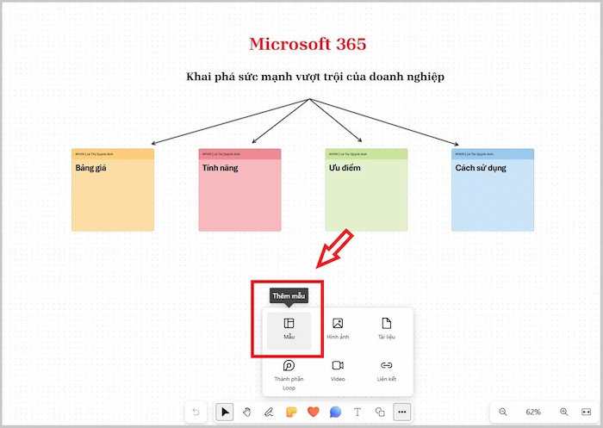Open heart reactions tool
Screen dimensions: 603x428
pyautogui.click(x=314, y=412)
